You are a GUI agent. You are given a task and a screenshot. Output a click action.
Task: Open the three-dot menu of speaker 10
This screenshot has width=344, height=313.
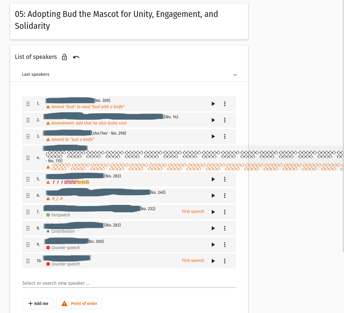coord(225,261)
